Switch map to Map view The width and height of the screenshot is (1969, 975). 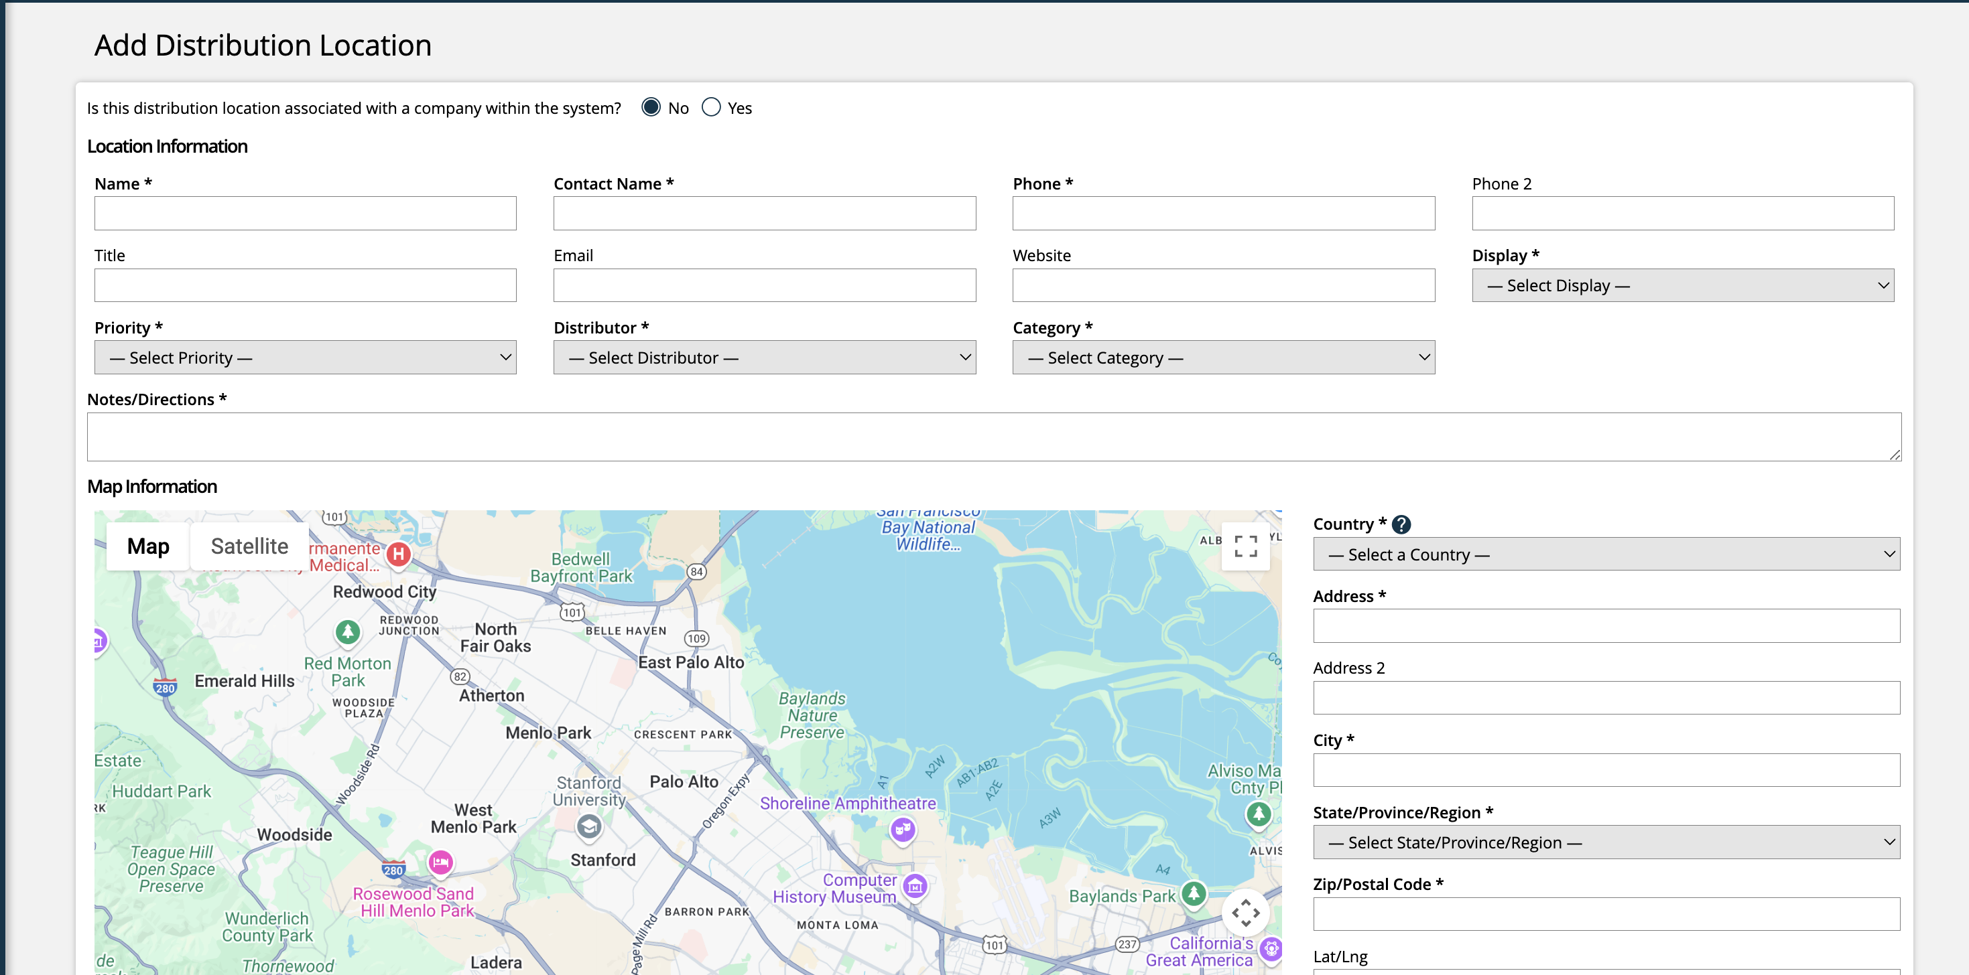pos(148,546)
